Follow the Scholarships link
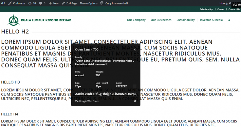 [206, 9]
